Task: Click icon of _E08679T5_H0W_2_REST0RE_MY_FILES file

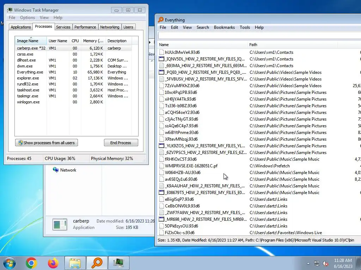Action: click(161, 192)
